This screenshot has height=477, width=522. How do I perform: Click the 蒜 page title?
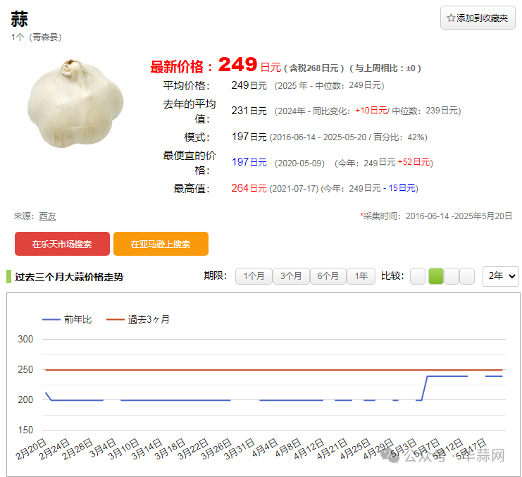tap(19, 19)
